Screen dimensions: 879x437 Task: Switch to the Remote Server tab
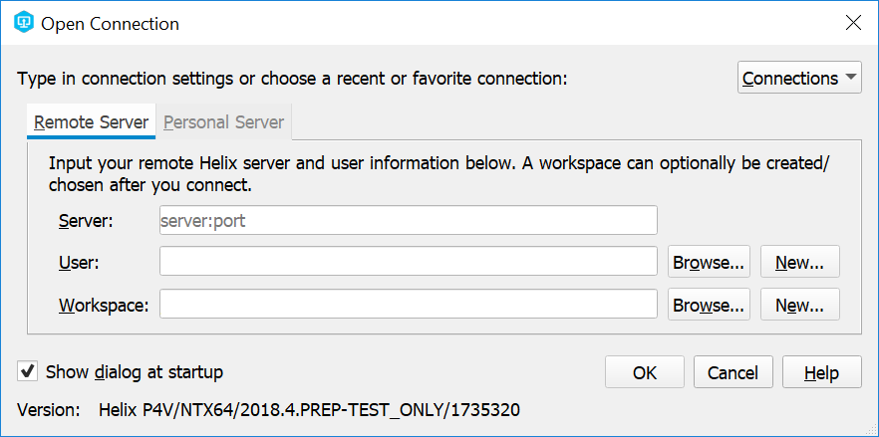tap(91, 122)
